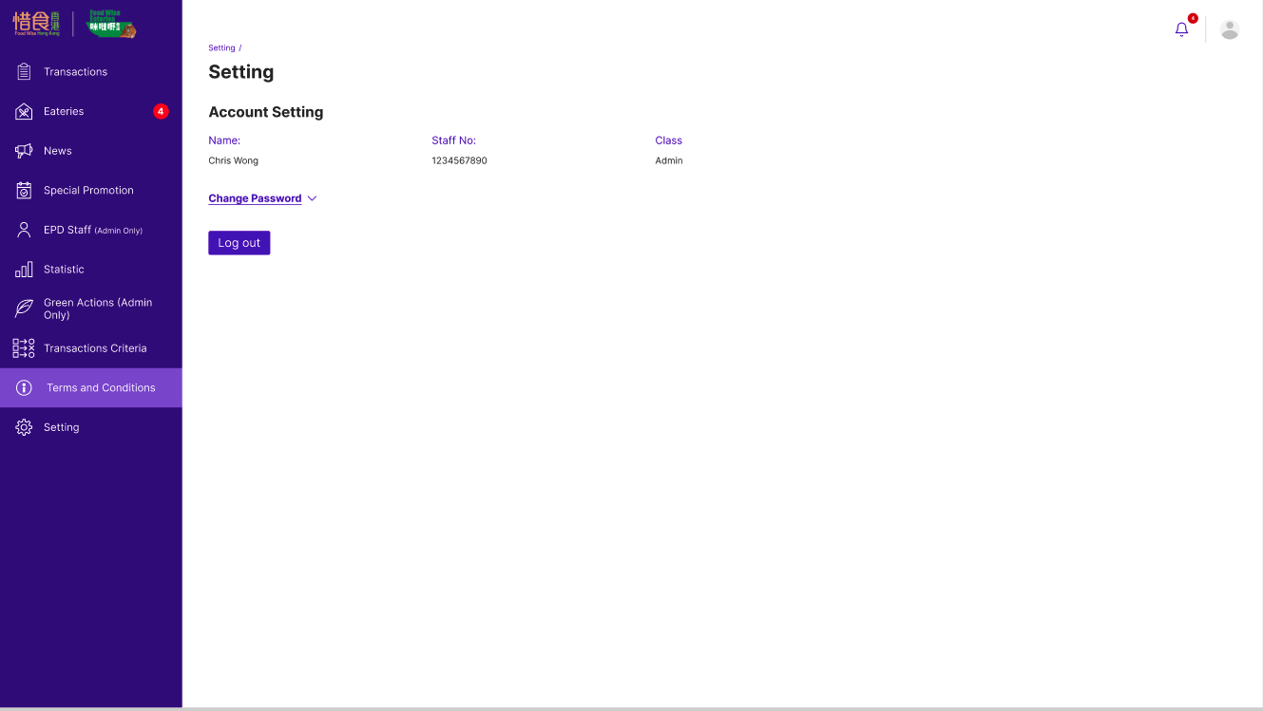Click the News megaphone icon
This screenshot has width=1263, height=711.
pyautogui.click(x=24, y=151)
